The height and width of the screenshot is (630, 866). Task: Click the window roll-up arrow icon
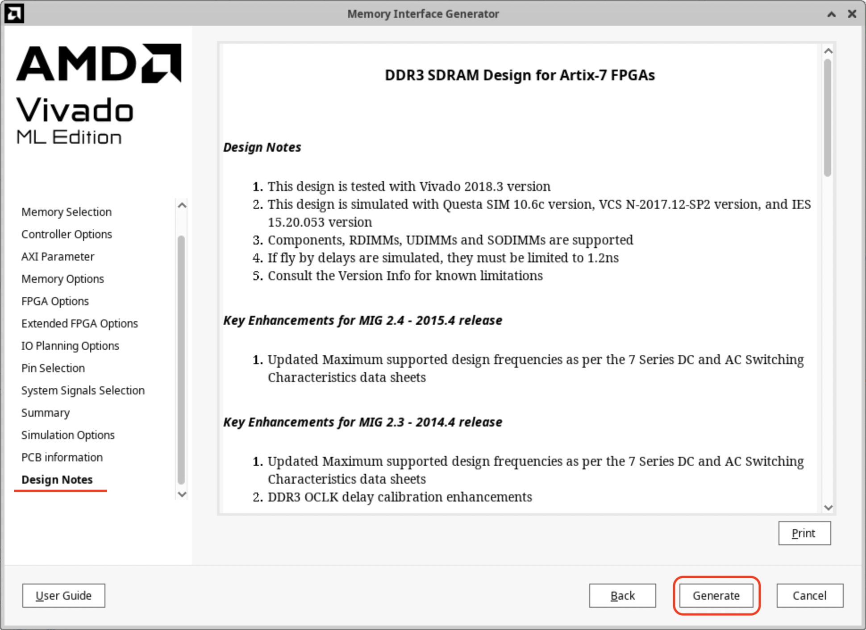click(x=831, y=14)
